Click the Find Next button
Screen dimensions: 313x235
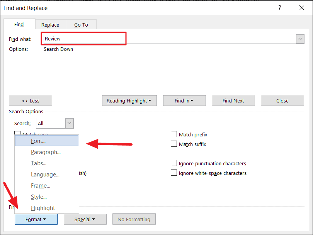233,101
